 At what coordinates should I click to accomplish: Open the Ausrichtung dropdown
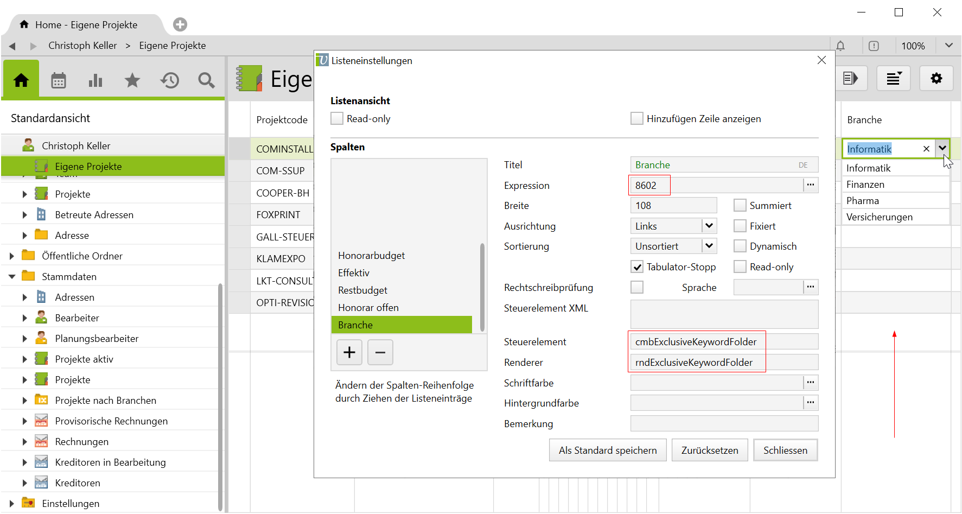(x=709, y=226)
